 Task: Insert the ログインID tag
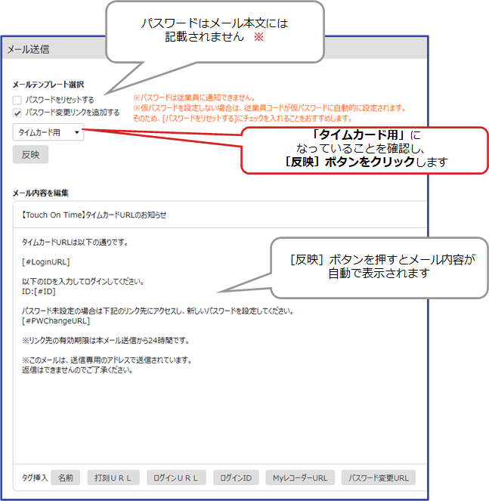[x=236, y=478]
